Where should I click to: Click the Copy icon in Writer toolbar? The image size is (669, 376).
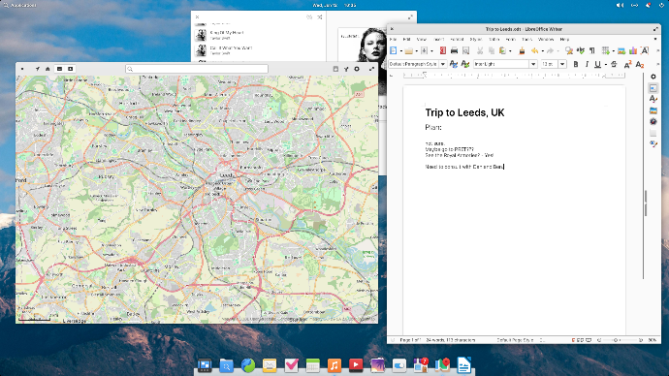coord(491,50)
